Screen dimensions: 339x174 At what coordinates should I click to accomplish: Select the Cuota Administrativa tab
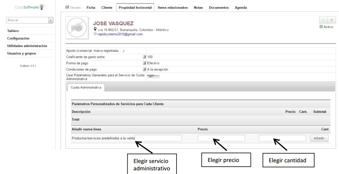coord(86,88)
